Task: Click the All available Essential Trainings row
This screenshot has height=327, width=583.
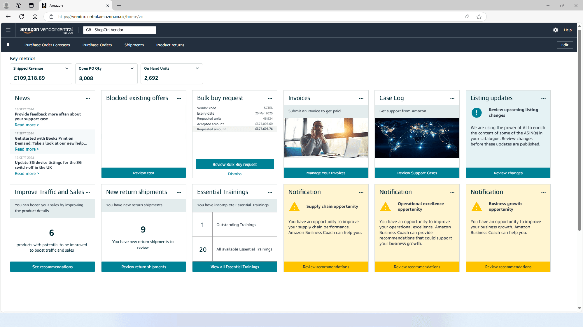Action: click(235, 249)
